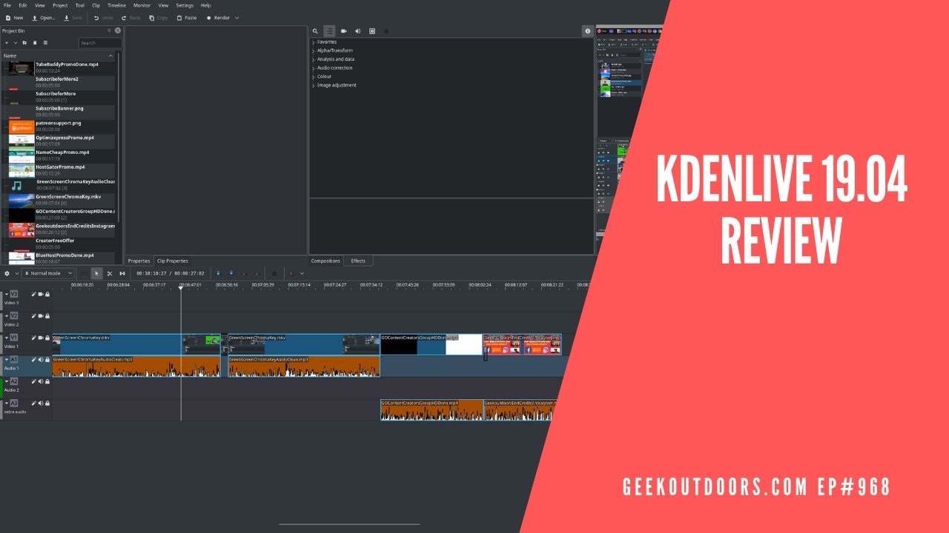Click the timeline settings gear icon
The width and height of the screenshot is (949, 533).
coord(7,273)
